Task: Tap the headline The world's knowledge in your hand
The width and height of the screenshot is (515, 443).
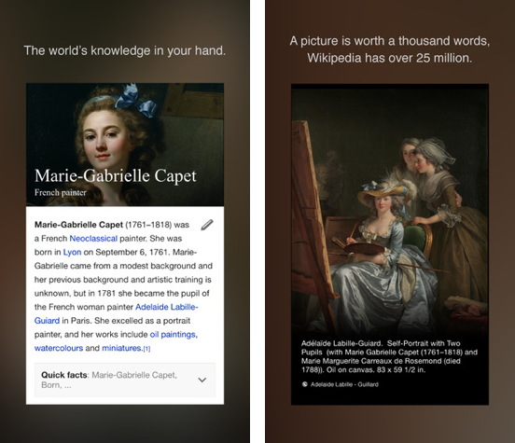Action: [x=125, y=51]
